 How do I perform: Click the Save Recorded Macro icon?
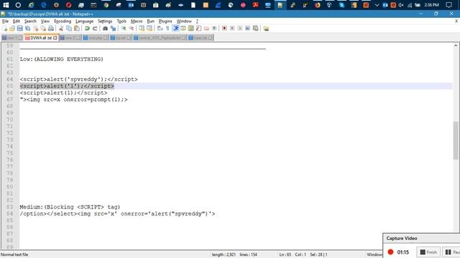click(x=256, y=29)
